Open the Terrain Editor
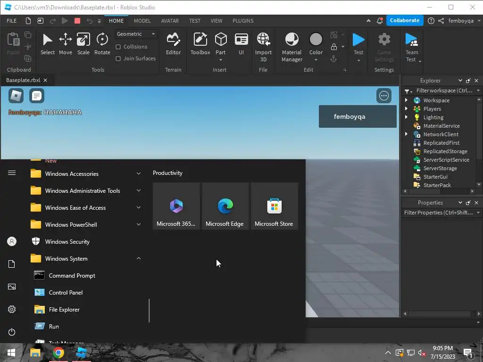Image resolution: width=483 pixels, height=362 pixels. click(173, 44)
